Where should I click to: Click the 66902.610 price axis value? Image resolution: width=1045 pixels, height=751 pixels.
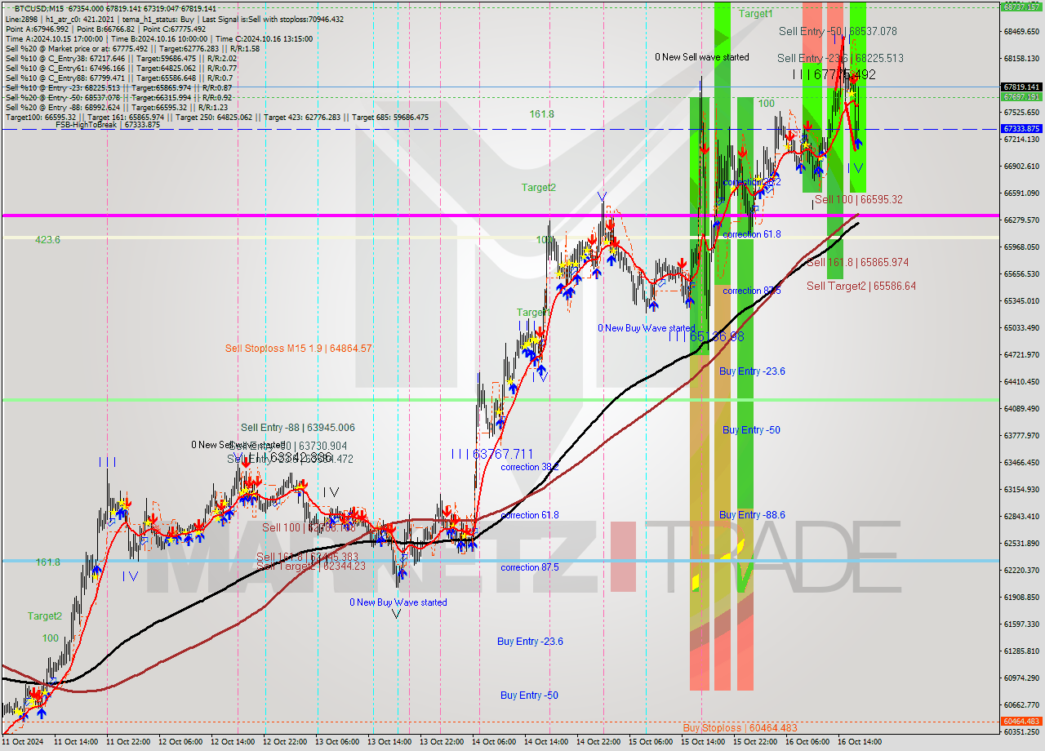1021,166
